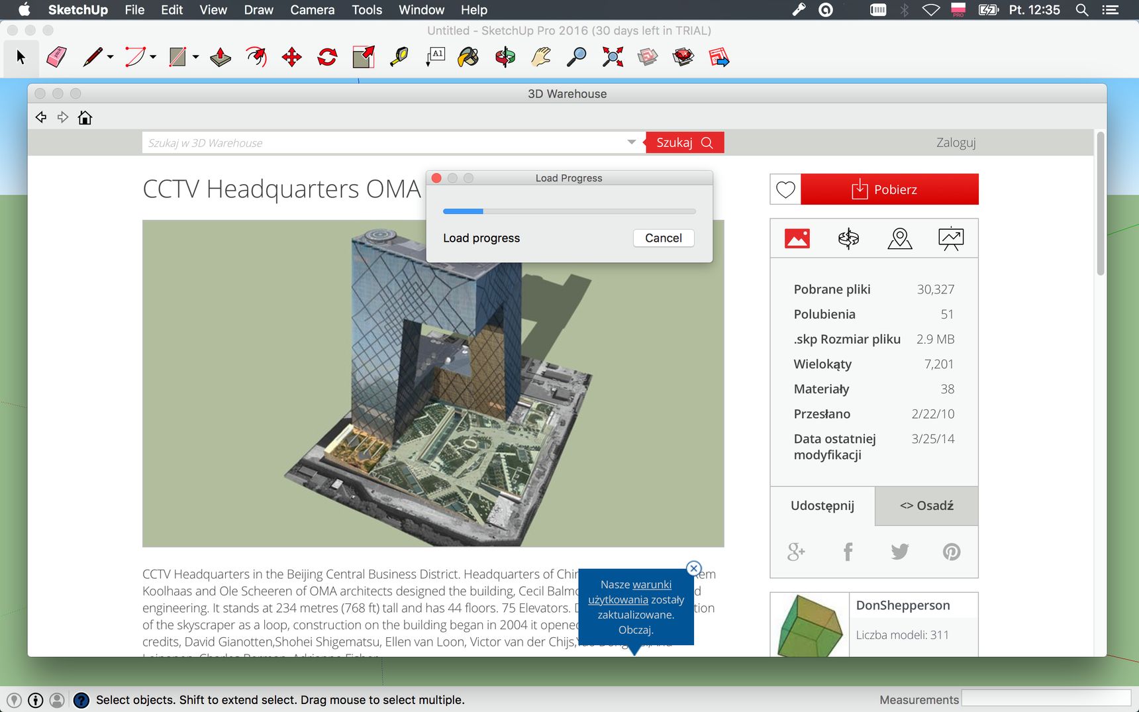
Task: Click the Send to LayOut icon
Action: click(719, 58)
